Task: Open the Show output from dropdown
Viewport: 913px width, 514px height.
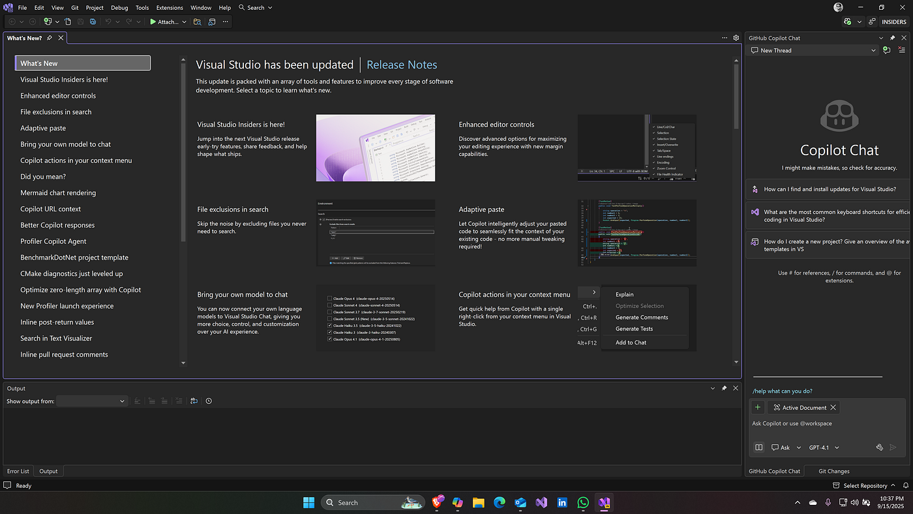Action: click(91, 401)
